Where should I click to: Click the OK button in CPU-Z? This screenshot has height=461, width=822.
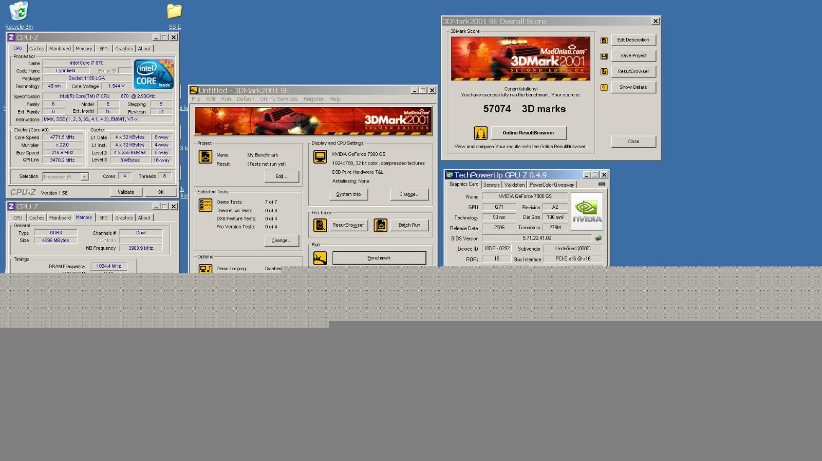(160, 192)
